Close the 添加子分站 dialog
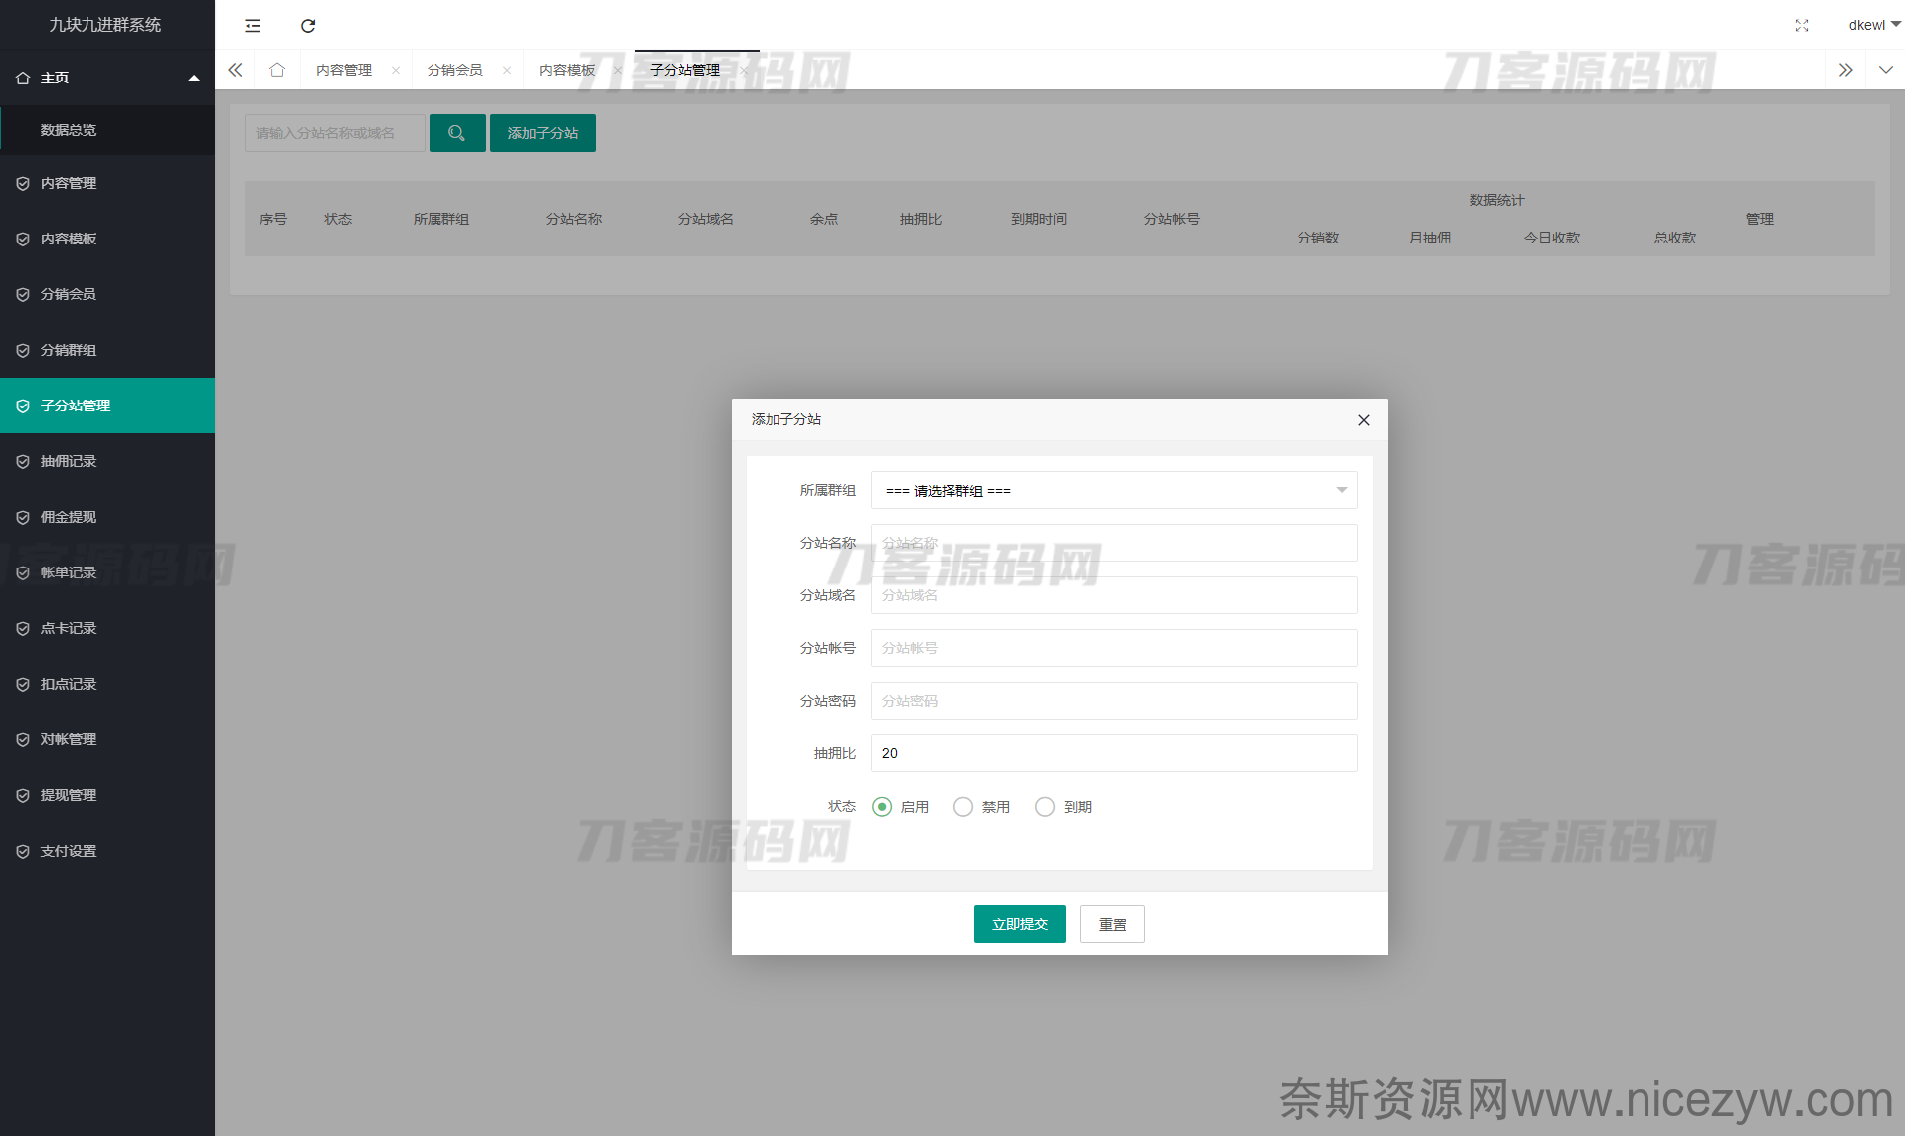This screenshot has height=1136, width=1905. pyautogui.click(x=1364, y=420)
